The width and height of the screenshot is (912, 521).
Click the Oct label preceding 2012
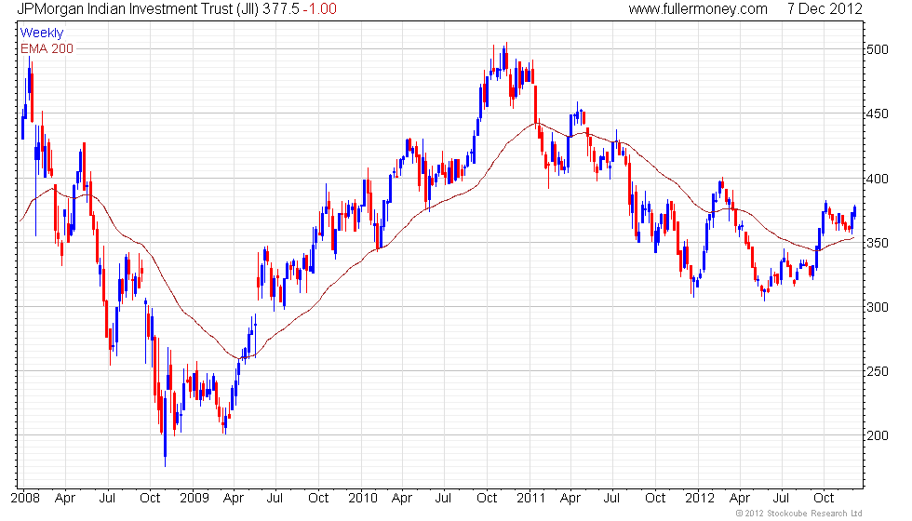tap(655, 498)
